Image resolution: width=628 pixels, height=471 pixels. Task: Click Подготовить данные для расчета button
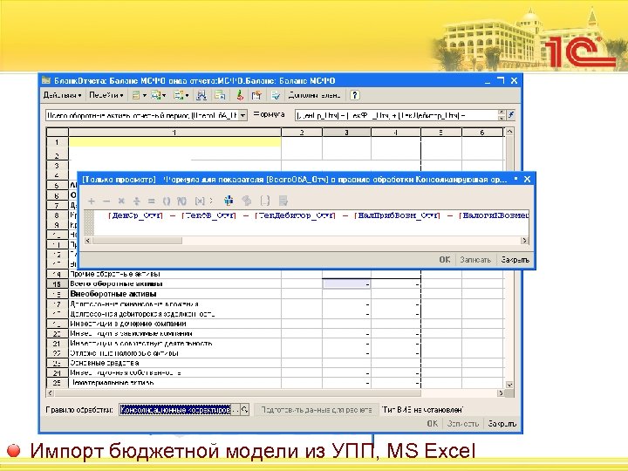317,410
